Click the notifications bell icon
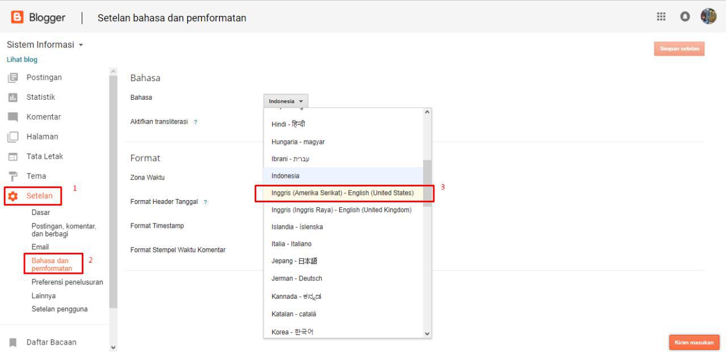 685,16
